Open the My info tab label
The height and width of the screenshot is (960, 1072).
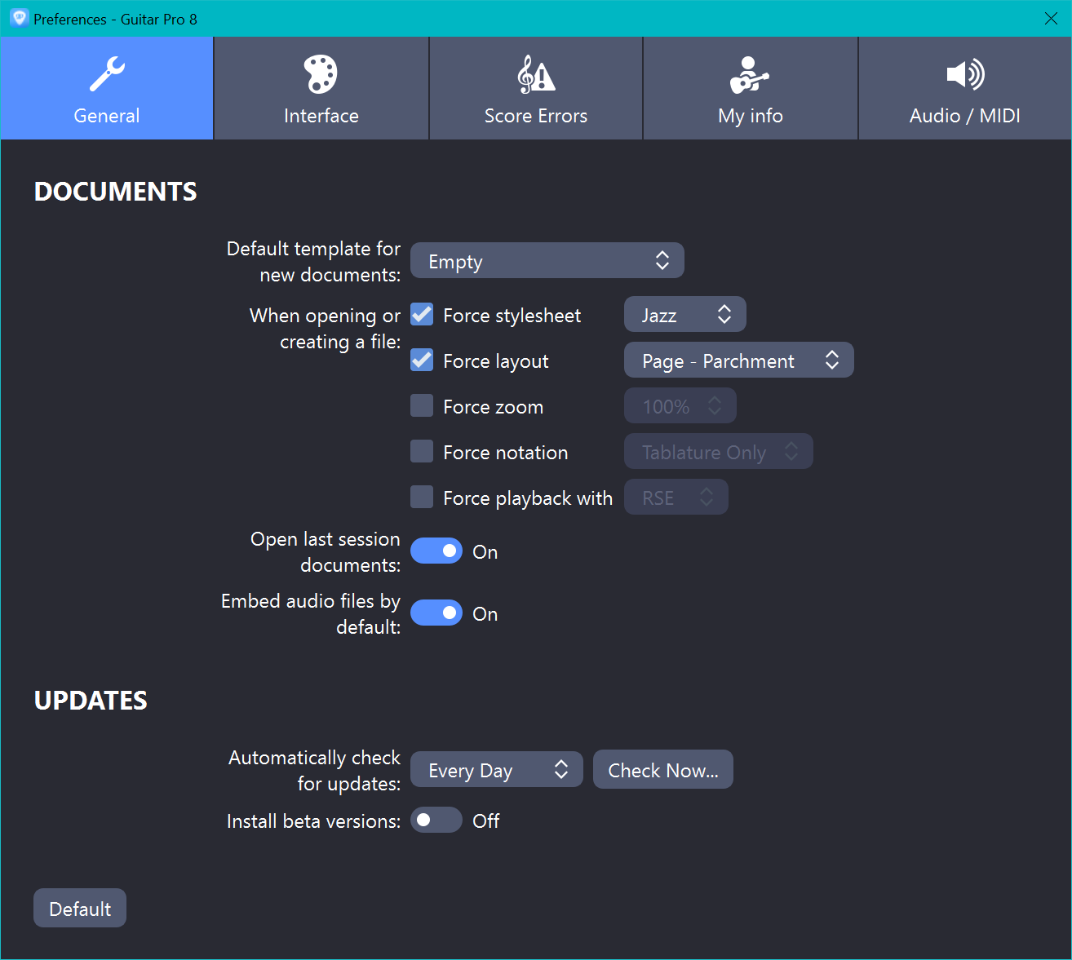coord(751,116)
